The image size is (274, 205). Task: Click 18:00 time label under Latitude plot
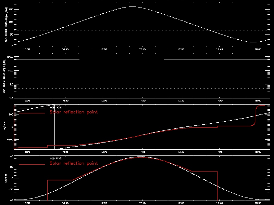pyautogui.click(x=258, y=203)
